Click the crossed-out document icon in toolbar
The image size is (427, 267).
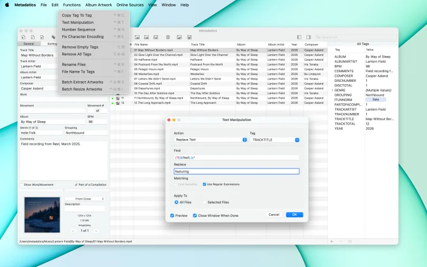(42, 37)
